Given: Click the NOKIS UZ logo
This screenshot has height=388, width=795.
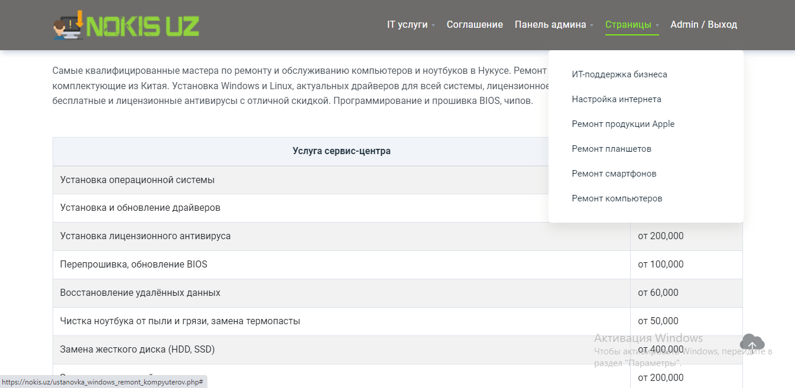Looking at the screenshot, I should tap(126, 25).
